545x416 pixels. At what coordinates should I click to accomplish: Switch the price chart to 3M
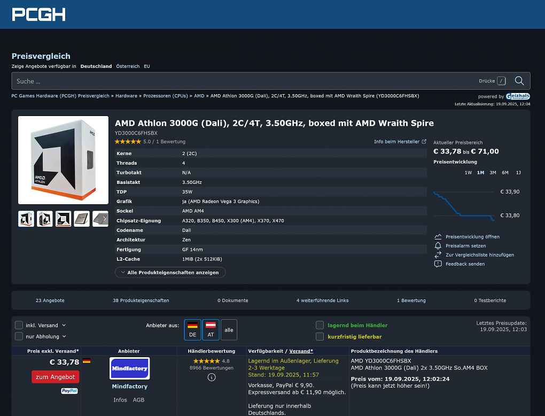493,173
